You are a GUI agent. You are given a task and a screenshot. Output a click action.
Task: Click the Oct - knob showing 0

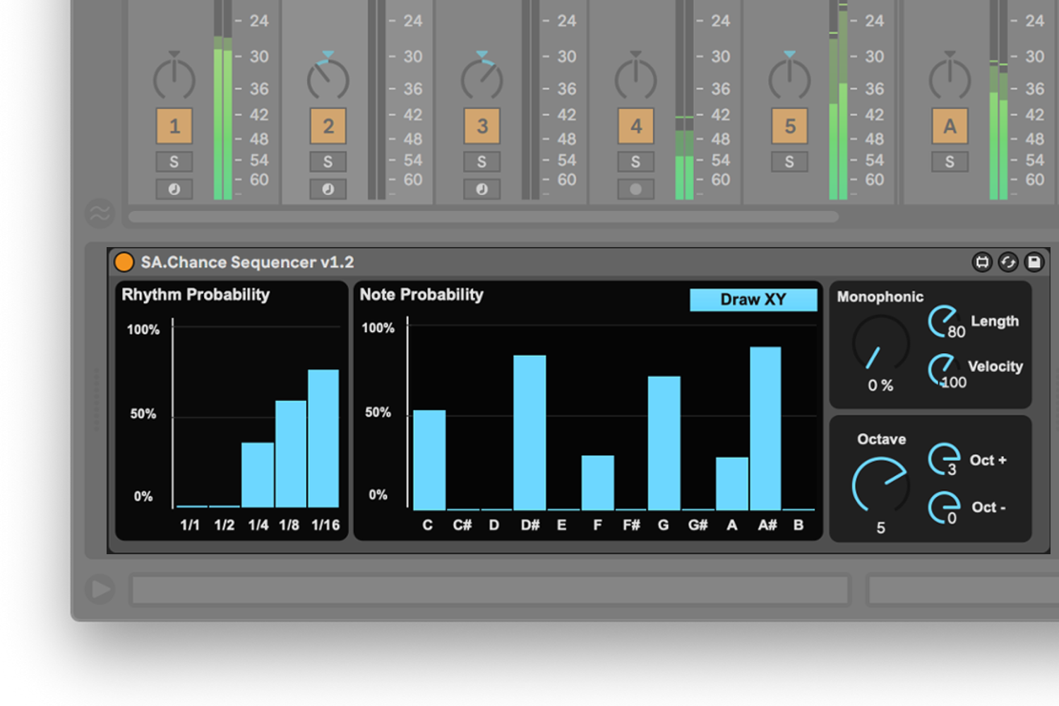(944, 507)
